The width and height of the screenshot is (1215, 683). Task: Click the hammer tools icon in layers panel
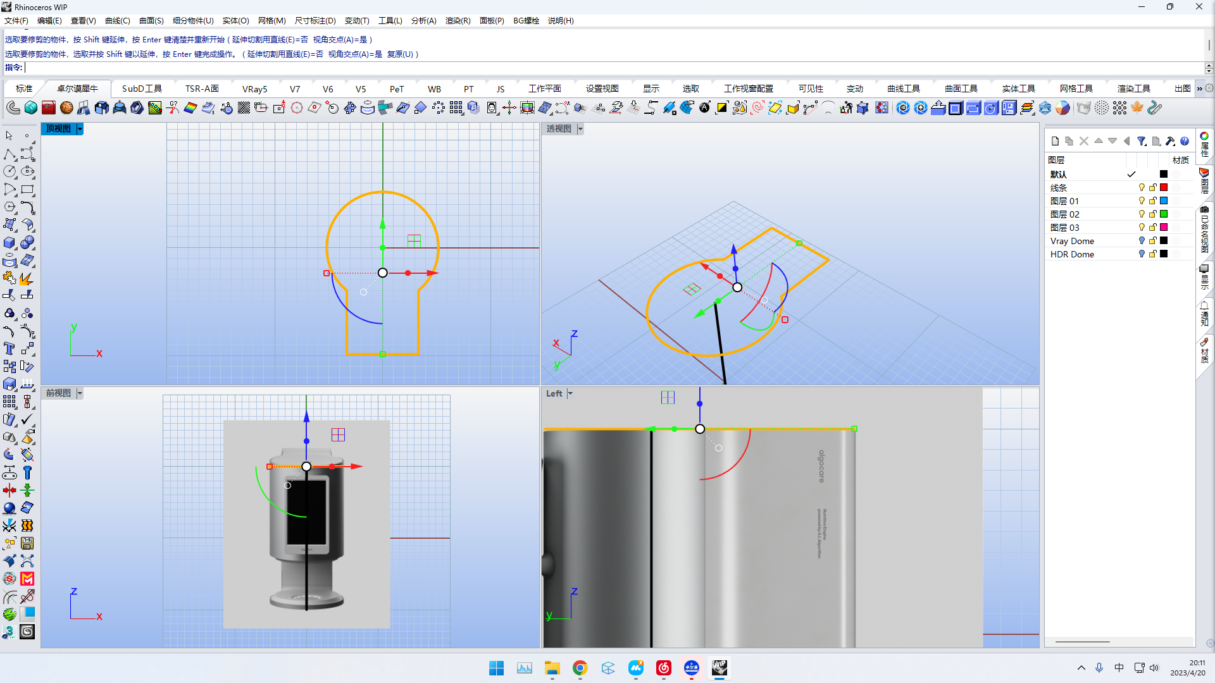pyautogui.click(x=1170, y=141)
